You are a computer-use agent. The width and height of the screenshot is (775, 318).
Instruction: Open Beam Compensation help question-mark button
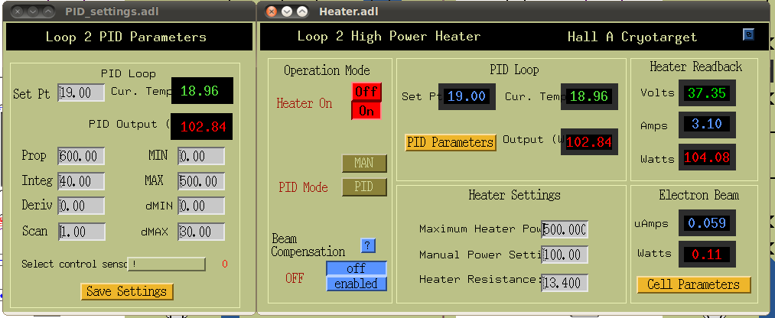click(x=368, y=245)
